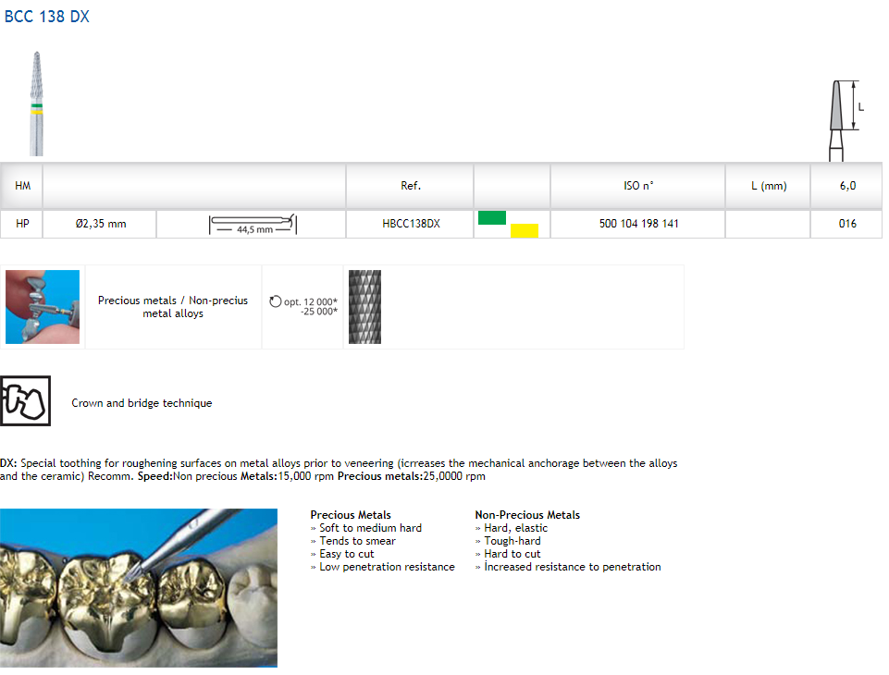The width and height of the screenshot is (889, 675).
Task: Click the bur product photo at top left
Action: (x=36, y=102)
